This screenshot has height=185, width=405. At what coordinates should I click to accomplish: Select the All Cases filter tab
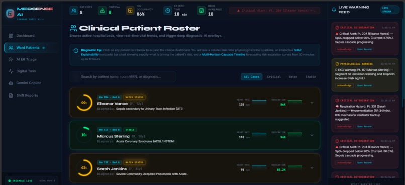pyautogui.click(x=252, y=77)
